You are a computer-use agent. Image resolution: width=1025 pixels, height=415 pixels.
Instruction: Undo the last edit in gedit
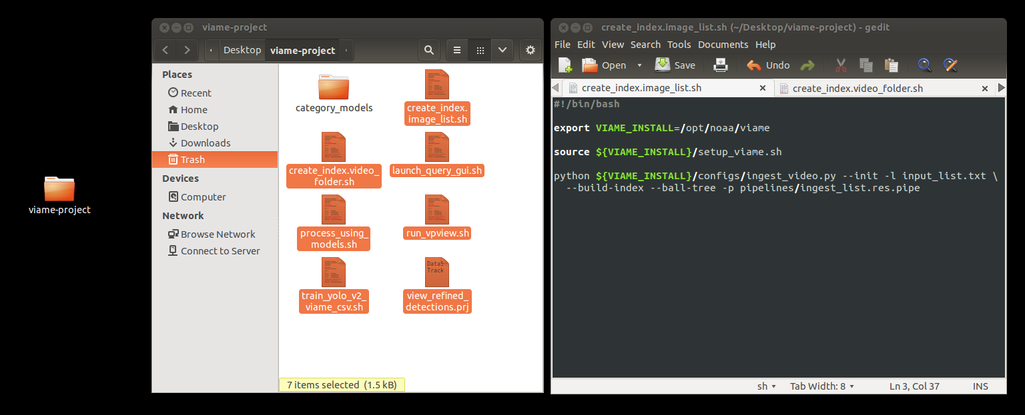tap(768, 65)
